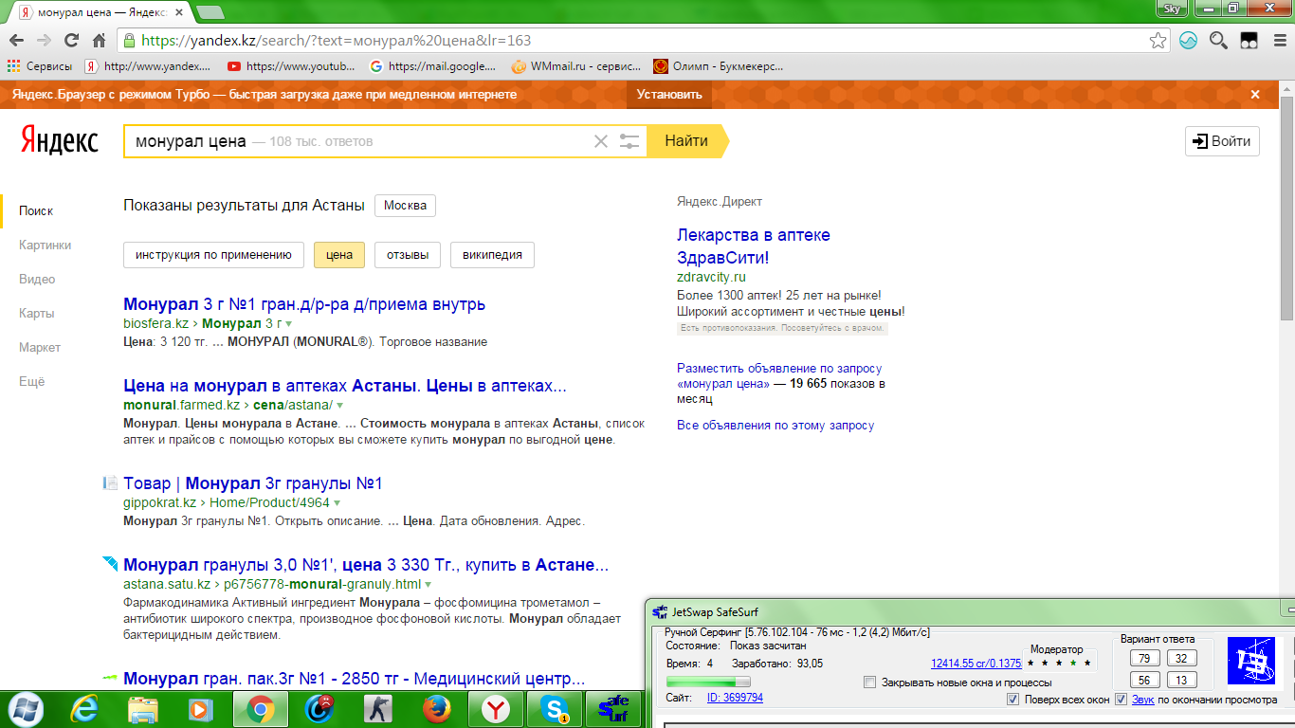Go back with the browser back arrow
This screenshot has width=1295, height=728.
pyautogui.click(x=15, y=41)
